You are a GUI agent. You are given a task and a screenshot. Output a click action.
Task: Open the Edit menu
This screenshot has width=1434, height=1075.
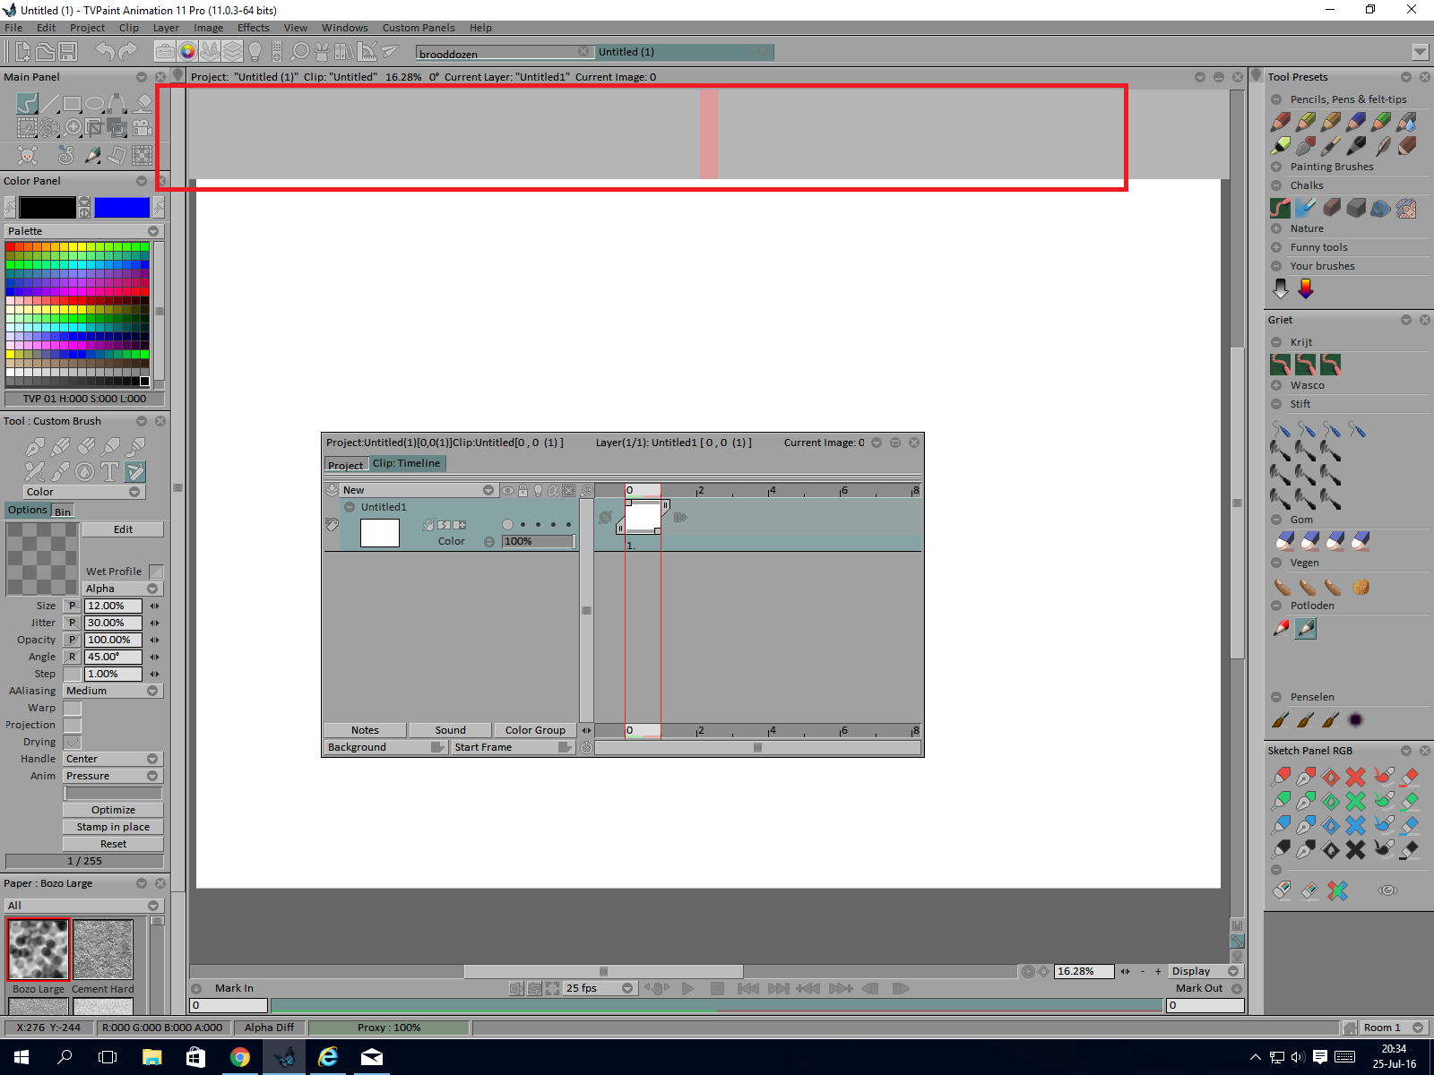point(47,28)
